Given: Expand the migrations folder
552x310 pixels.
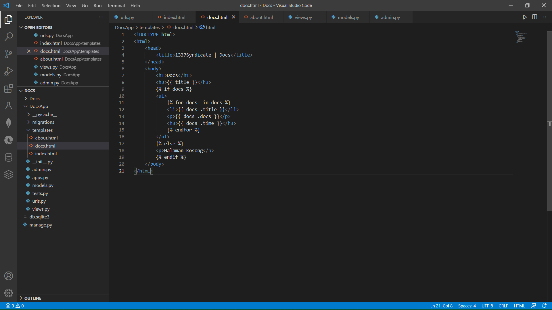Looking at the screenshot, I should click(43, 122).
